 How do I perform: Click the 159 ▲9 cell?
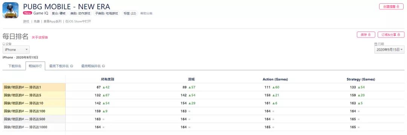[101, 111]
